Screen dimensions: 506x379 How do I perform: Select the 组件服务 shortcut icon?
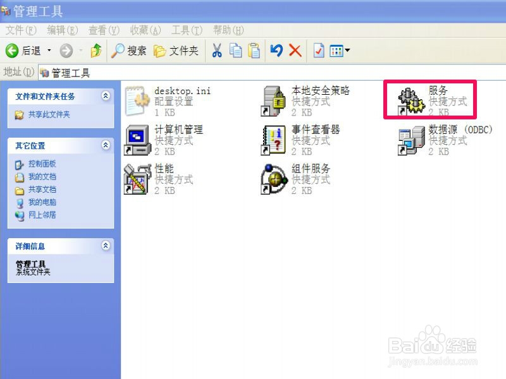click(x=274, y=179)
